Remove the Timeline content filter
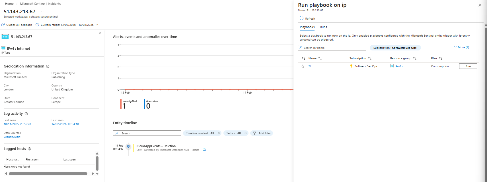This screenshot has height=182, width=487. [x=219, y=133]
